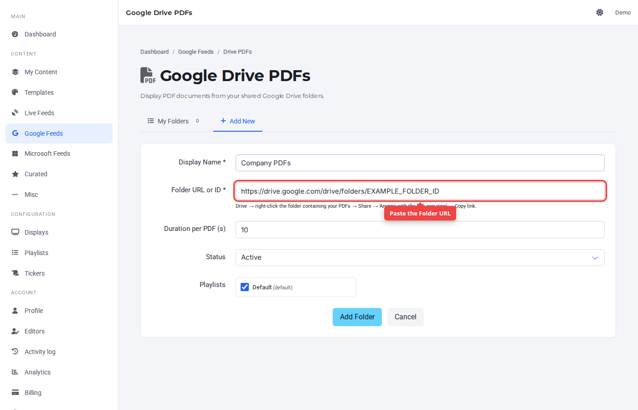638x410 pixels.
Task: Click the Microsoft Feeds windows icon
Action: click(15, 154)
